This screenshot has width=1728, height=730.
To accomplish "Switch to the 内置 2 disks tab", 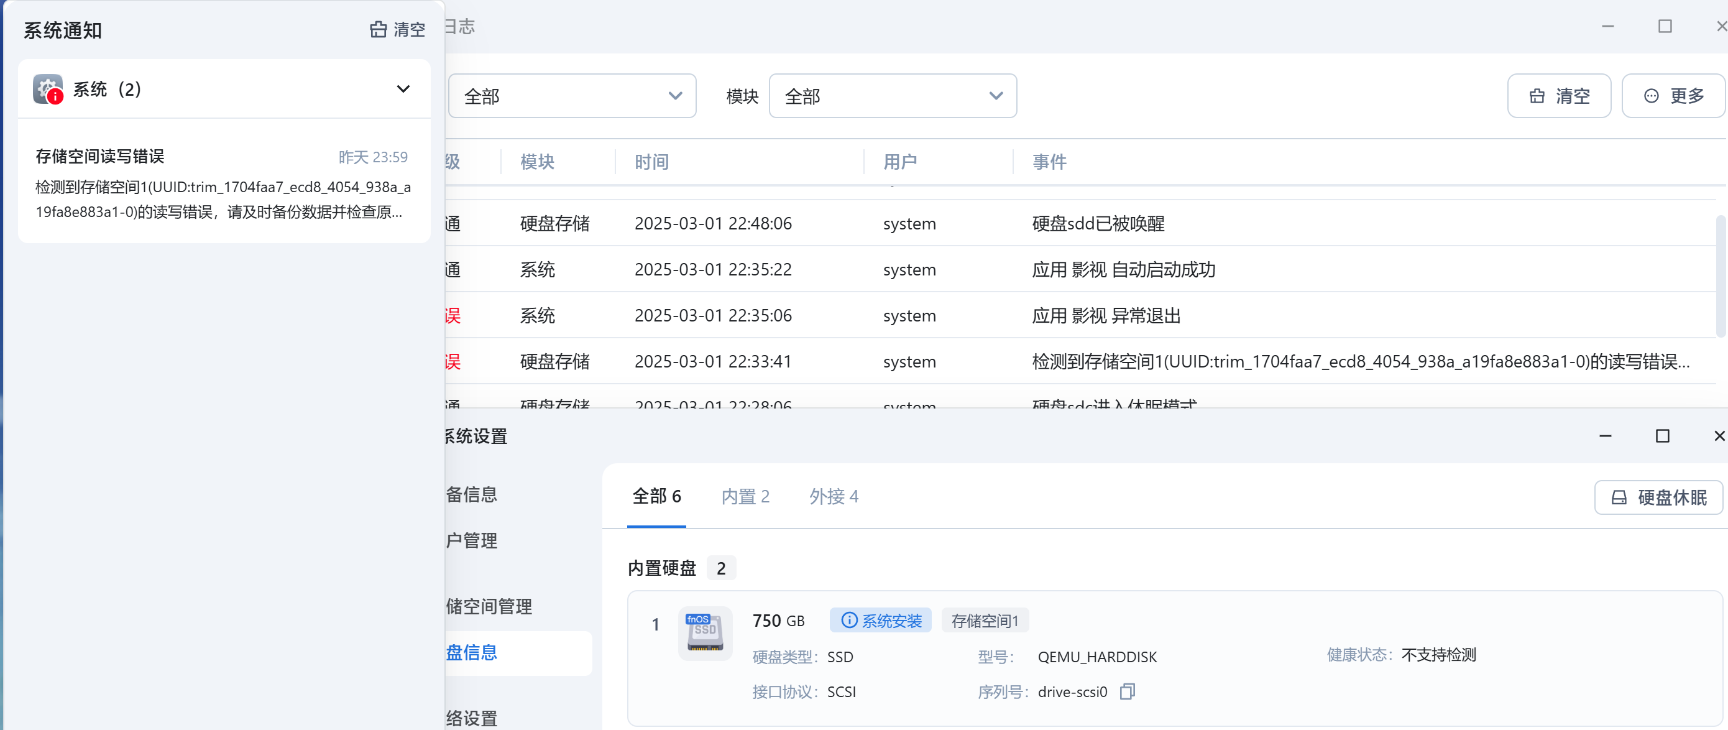I will (745, 496).
